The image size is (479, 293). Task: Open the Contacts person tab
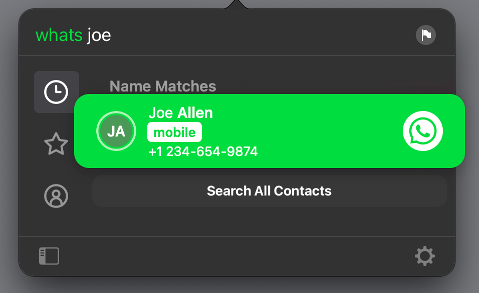click(56, 196)
